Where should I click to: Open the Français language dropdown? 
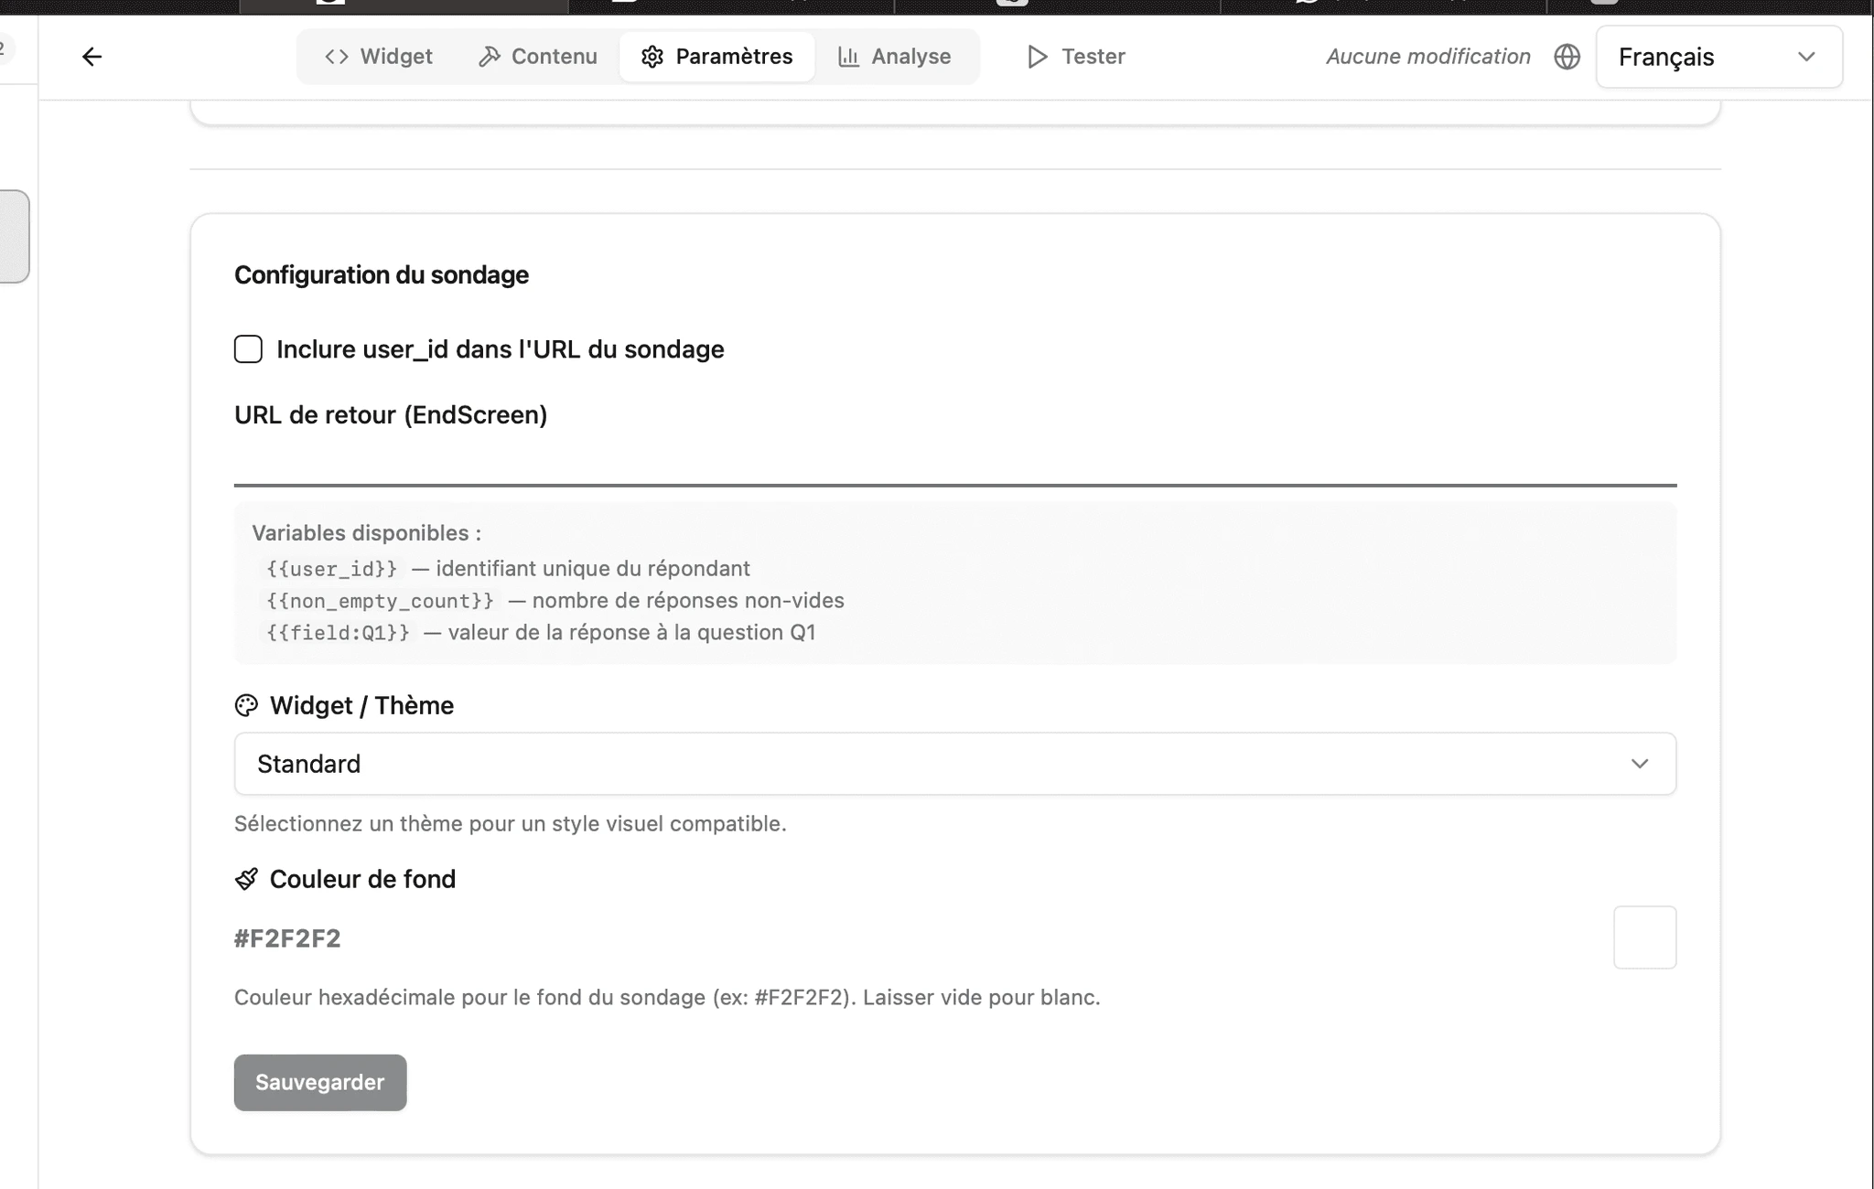(x=1719, y=57)
